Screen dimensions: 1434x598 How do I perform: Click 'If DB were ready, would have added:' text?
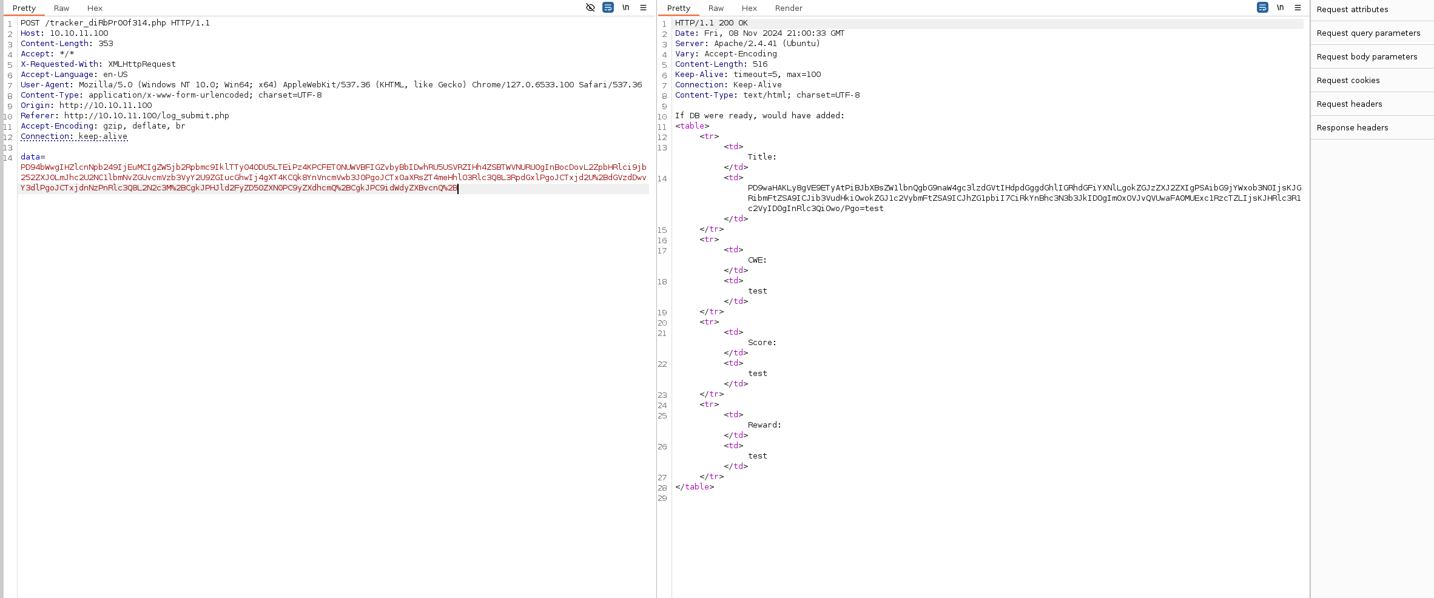759,116
